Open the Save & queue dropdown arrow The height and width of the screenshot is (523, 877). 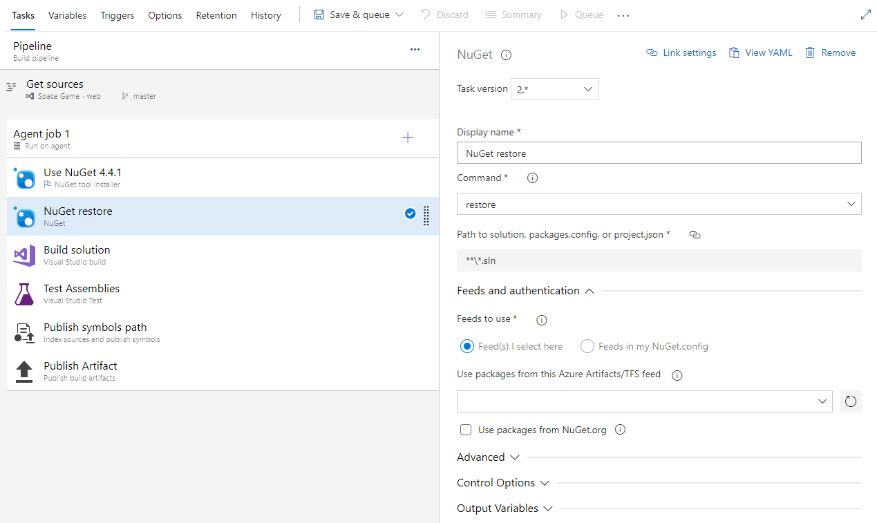(x=399, y=15)
